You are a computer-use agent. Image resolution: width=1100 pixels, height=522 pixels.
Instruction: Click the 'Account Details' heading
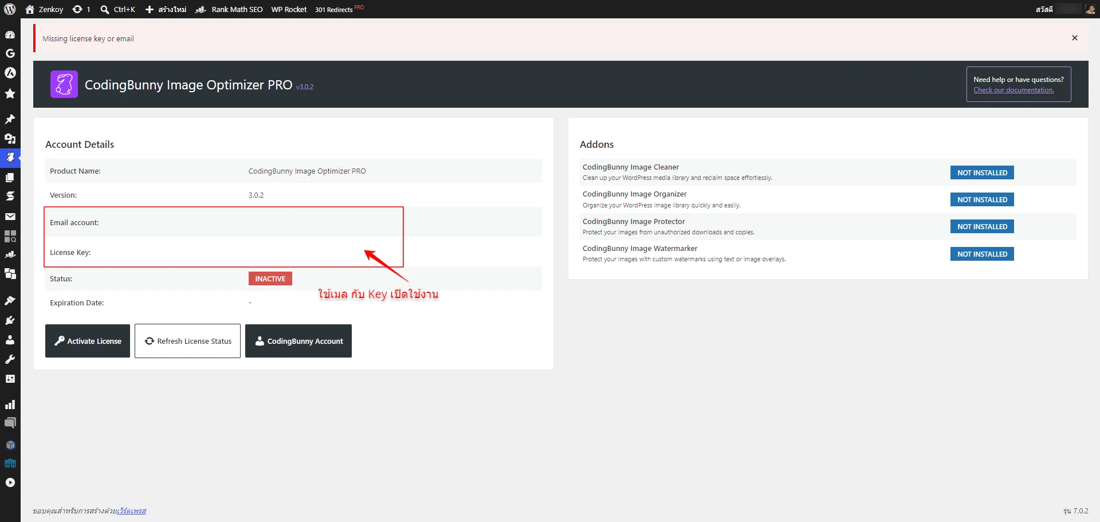(x=80, y=144)
